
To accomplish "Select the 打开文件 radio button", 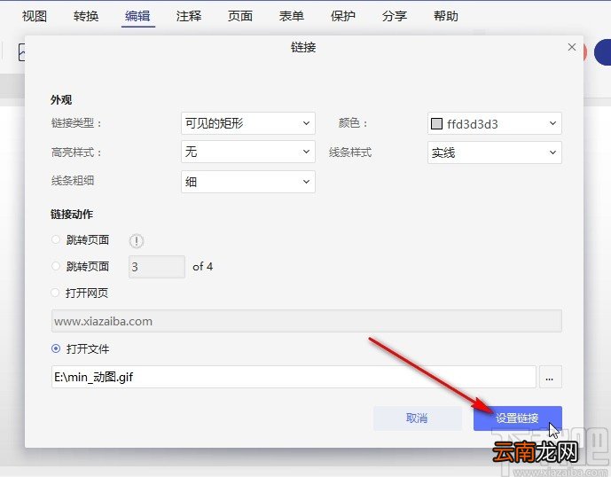I will pyautogui.click(x=56, y=348).
